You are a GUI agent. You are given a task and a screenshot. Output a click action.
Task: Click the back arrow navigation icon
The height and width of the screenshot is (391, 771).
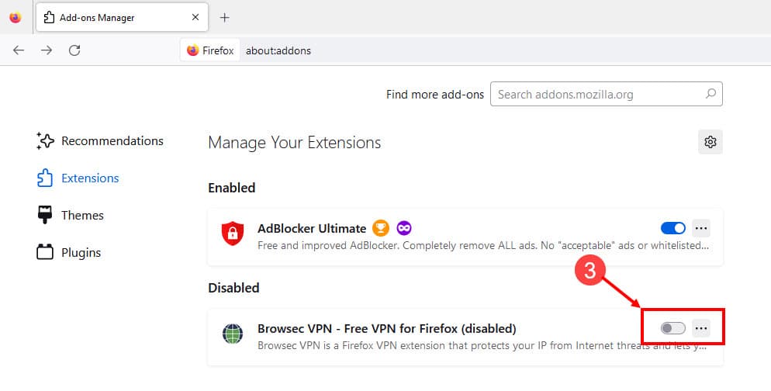click(x=19, y=50)
